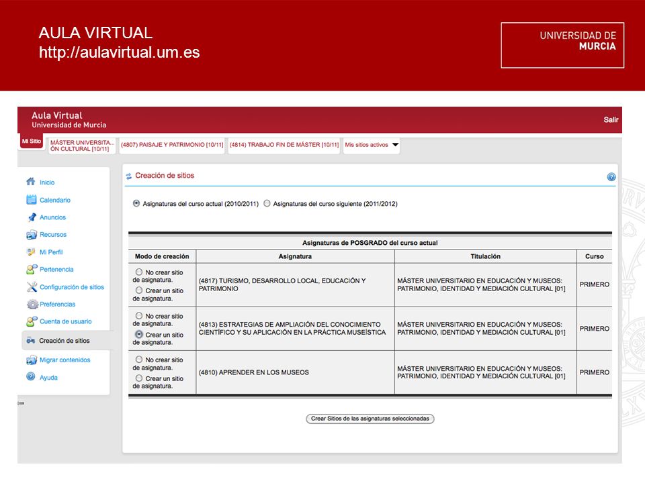645x483 pixels.
Task: Click the Curso column header
Action: [595, 256]
